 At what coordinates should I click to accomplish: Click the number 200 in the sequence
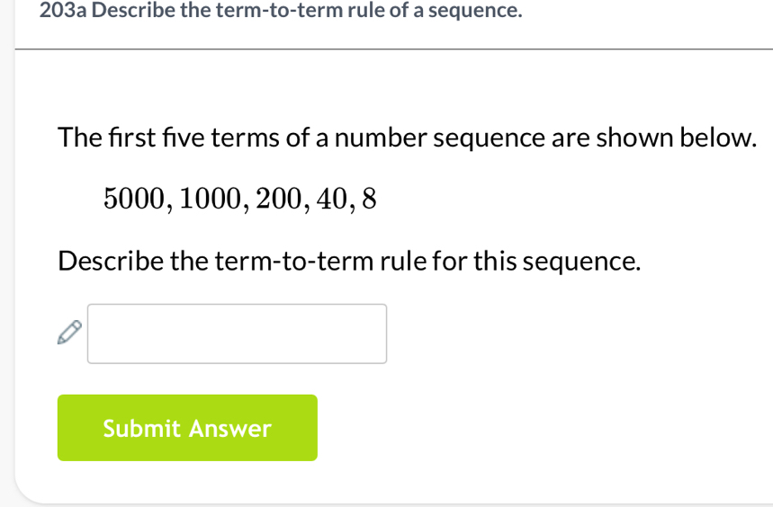click(x=278, y=199)
